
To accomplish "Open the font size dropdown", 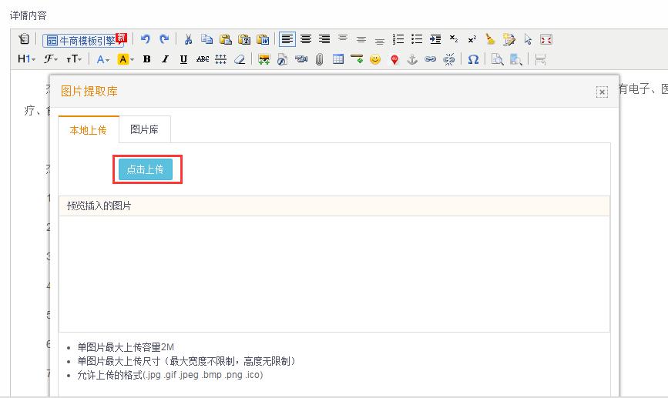I will point(74,59).
